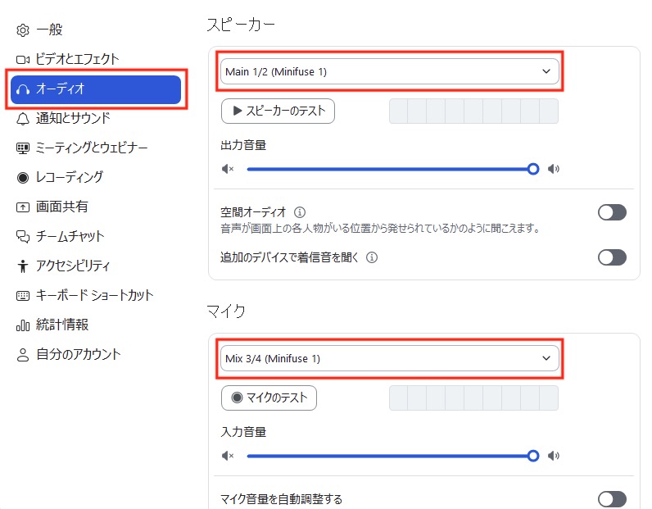Click the bell icon for 通知とサウンド
652x509 pixels.
(x=23, y=119)
